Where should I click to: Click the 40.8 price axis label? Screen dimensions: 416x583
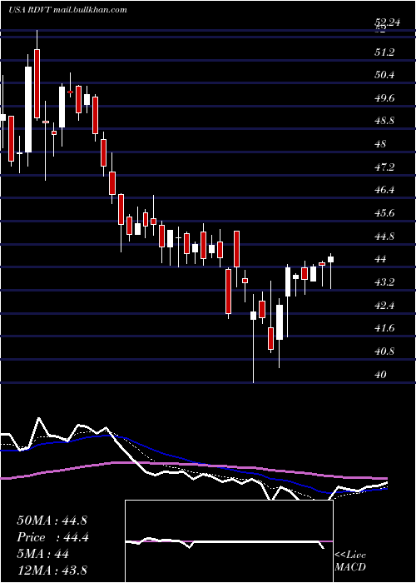point(384,351)
